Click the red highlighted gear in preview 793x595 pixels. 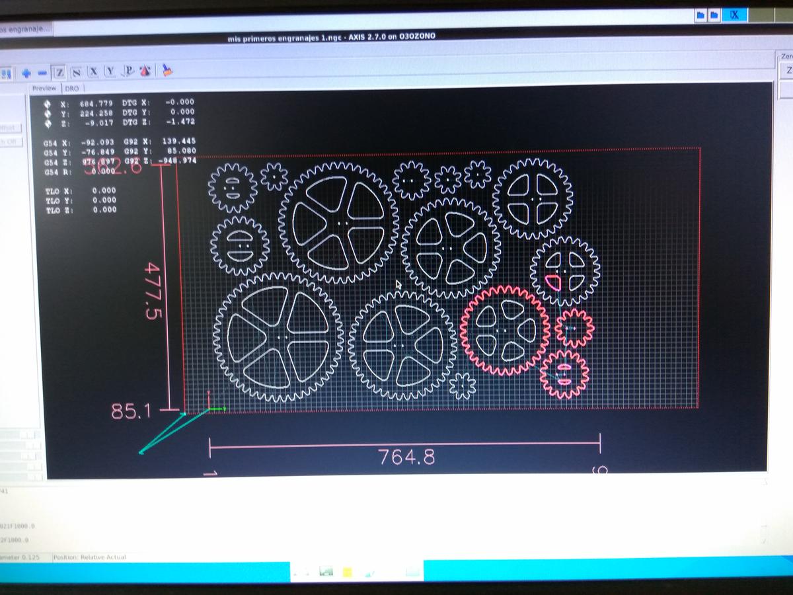504,330
